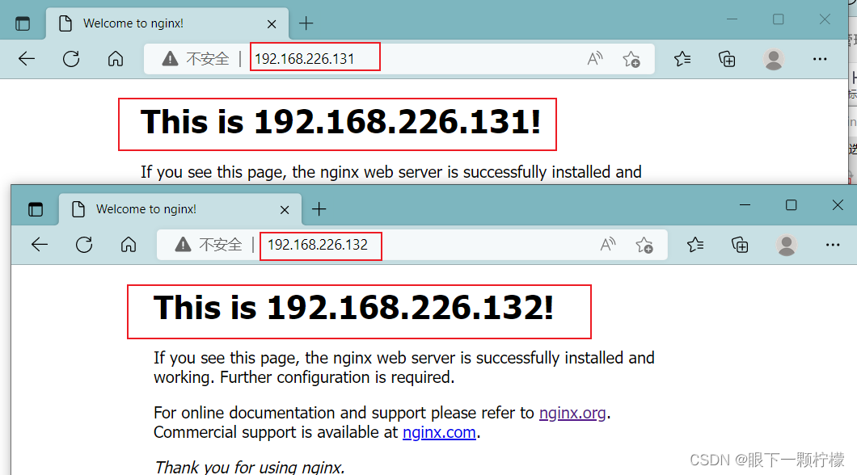Close the Welcome to nginx tab in the 192.168.226.131 window
Viewport: 857px width, 475px height.
click(x=272, y=24)
